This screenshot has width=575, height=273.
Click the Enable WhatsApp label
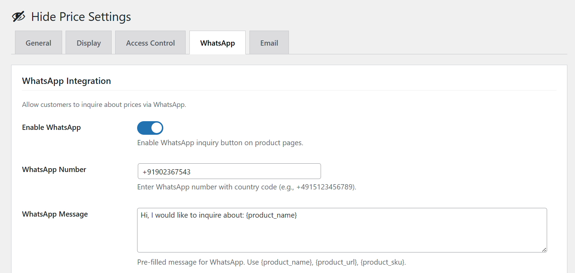click(x=51, y=127)
